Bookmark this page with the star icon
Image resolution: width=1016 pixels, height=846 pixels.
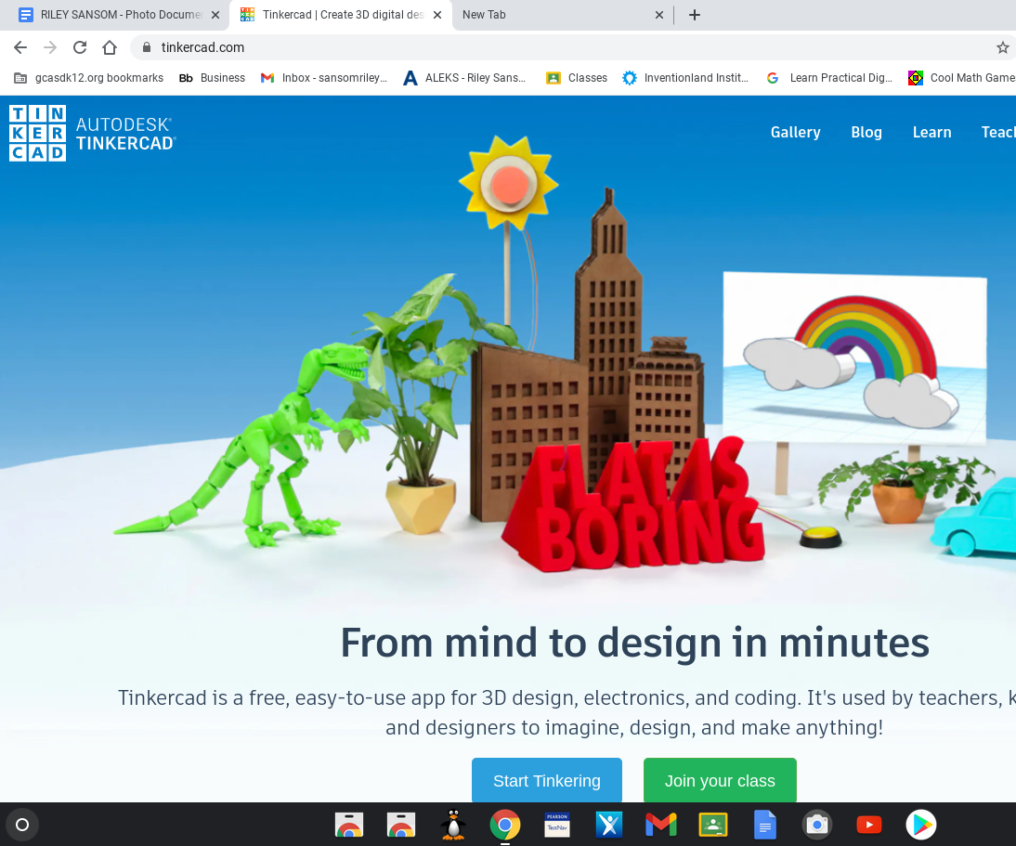(1002, 47)
